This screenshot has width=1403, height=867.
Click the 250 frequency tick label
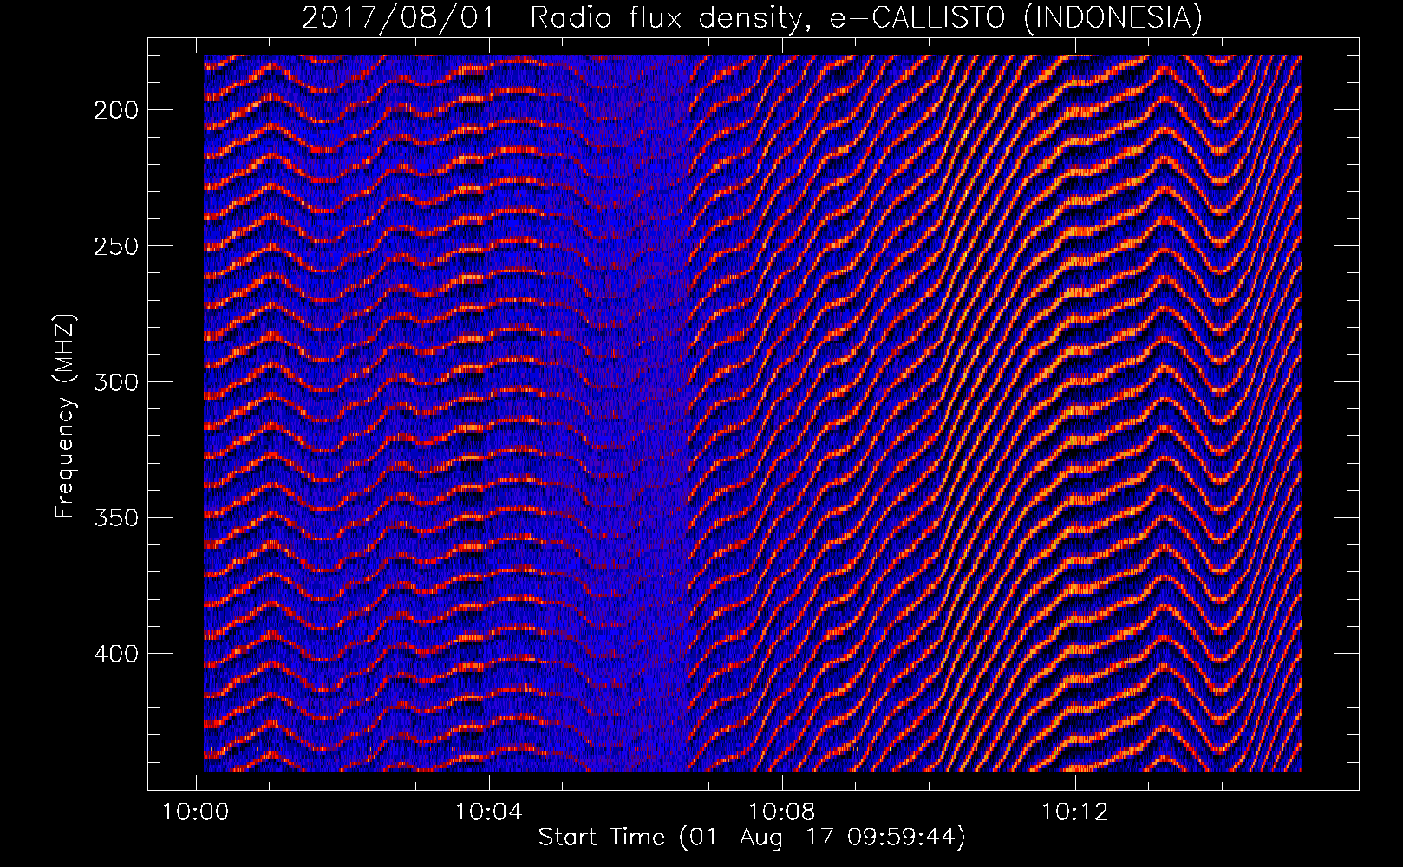click(x=114, y=246)
